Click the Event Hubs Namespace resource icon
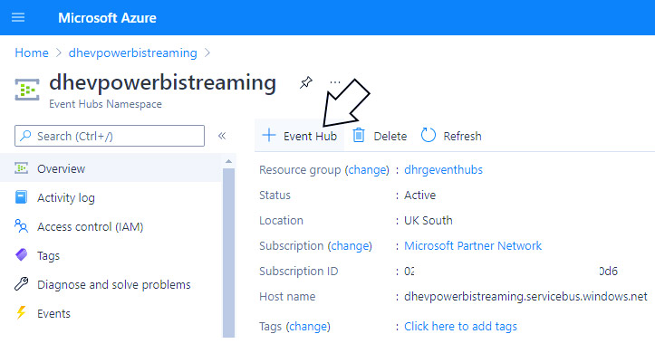 (x=27, y=90)
